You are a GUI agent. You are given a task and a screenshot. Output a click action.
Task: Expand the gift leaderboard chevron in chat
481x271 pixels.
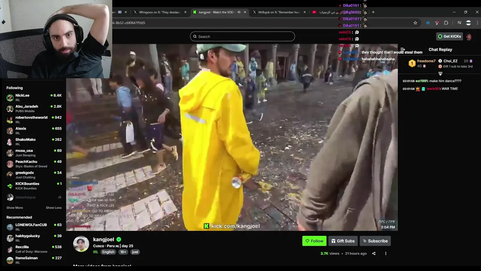click(x=440, y=74)
